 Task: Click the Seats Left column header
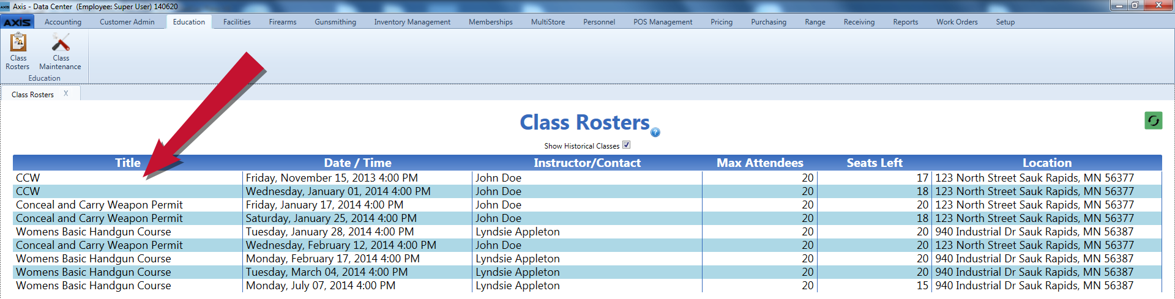coord(875,163)
